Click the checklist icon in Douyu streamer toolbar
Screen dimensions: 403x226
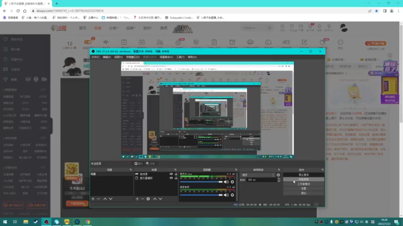click(x=124, y=42)
